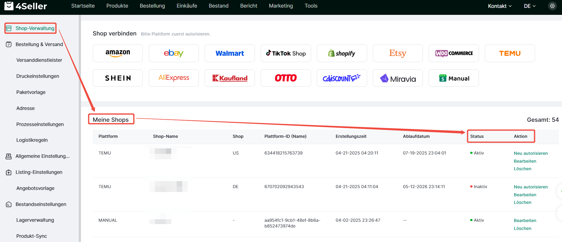Go to Startseite menu

[83, 6]
